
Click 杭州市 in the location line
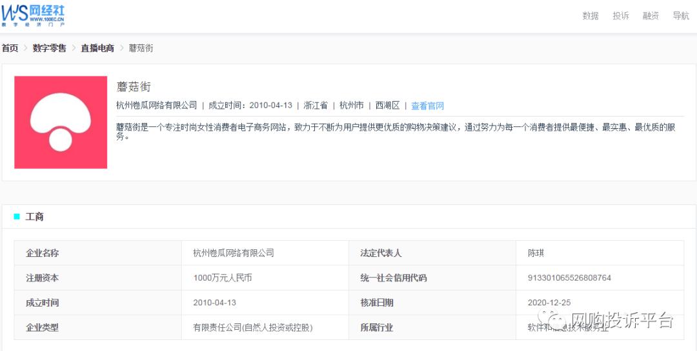352,106
